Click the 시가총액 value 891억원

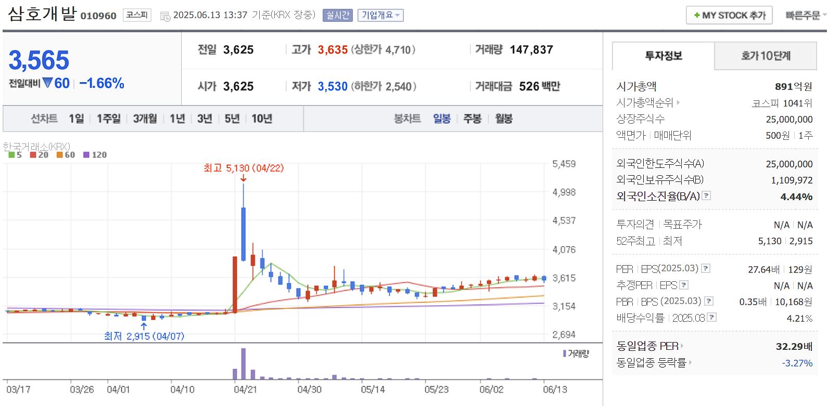(794, 86)
